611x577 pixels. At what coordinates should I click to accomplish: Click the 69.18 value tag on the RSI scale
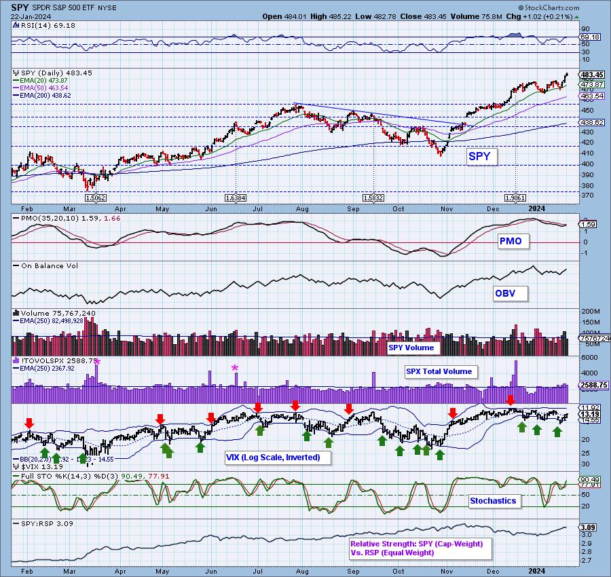pyautogui.click(x=590, y=37)
